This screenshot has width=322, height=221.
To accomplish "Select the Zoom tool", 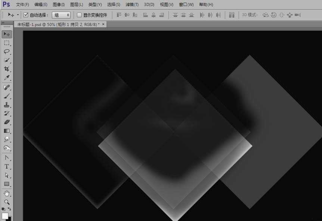I will (7, 202).
